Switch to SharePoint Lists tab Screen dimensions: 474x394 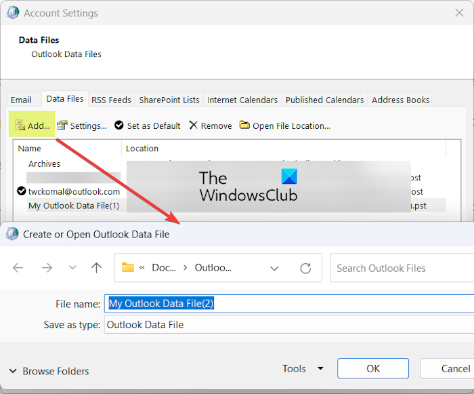click(169, 100)
